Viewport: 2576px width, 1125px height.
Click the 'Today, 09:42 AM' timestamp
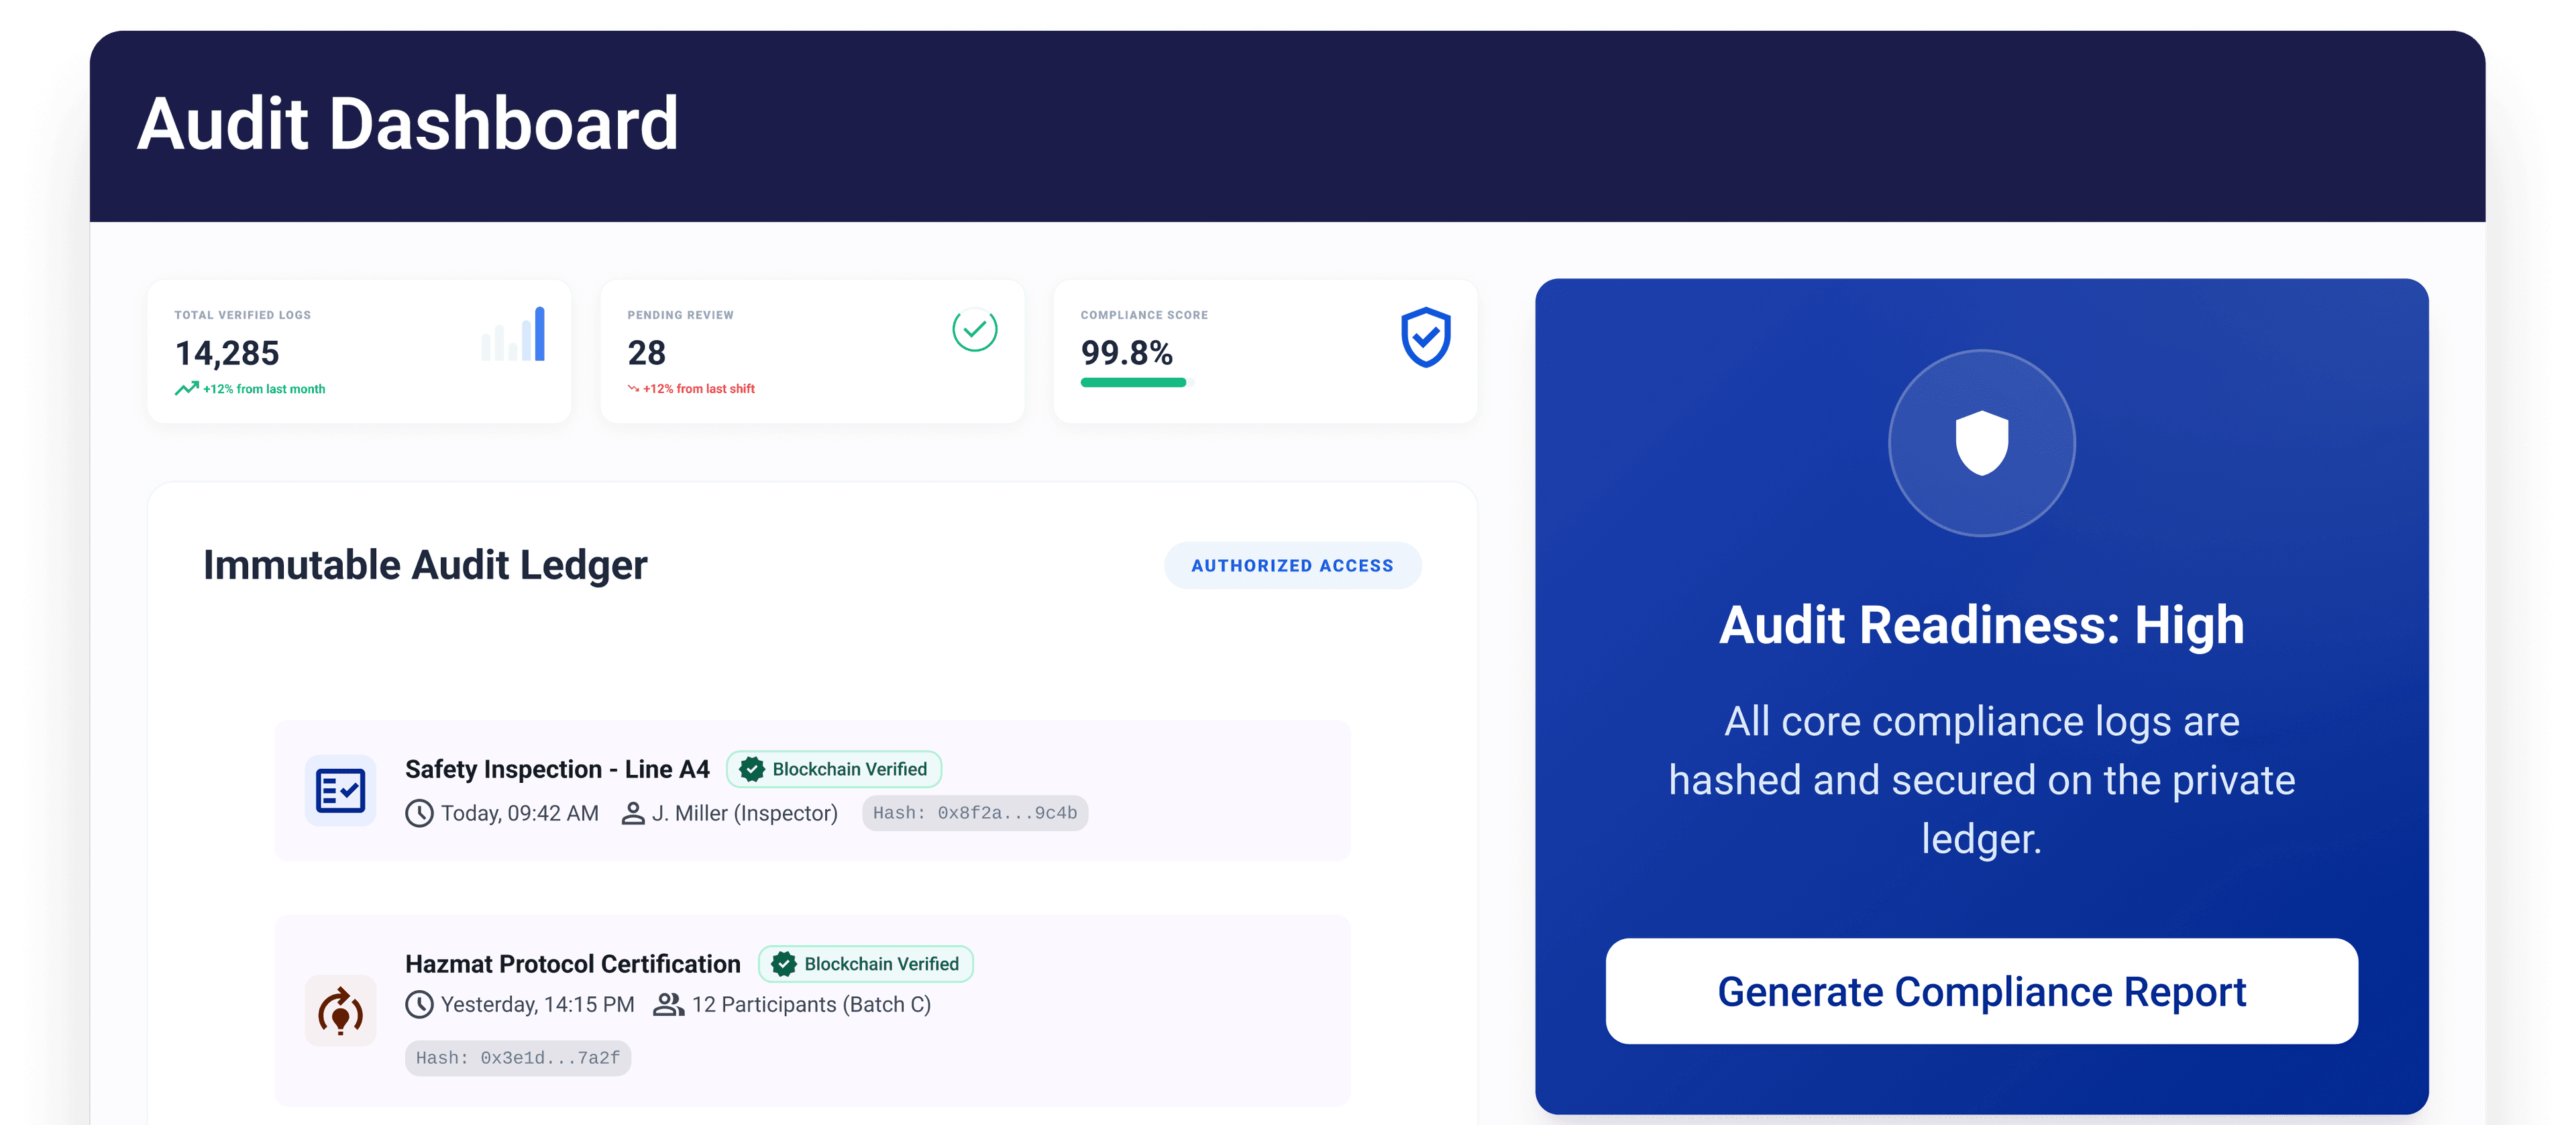pyautogui.click(x=520, y=813)
